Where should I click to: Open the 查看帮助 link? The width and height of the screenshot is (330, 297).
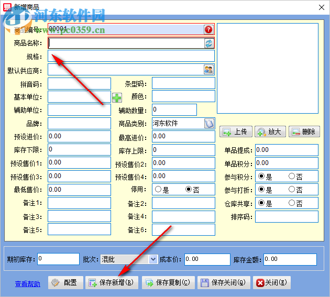pos(28,284)
